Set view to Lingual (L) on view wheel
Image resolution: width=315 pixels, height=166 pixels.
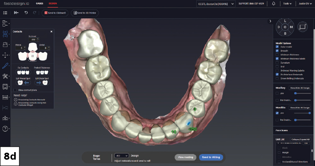coord(285,21)
